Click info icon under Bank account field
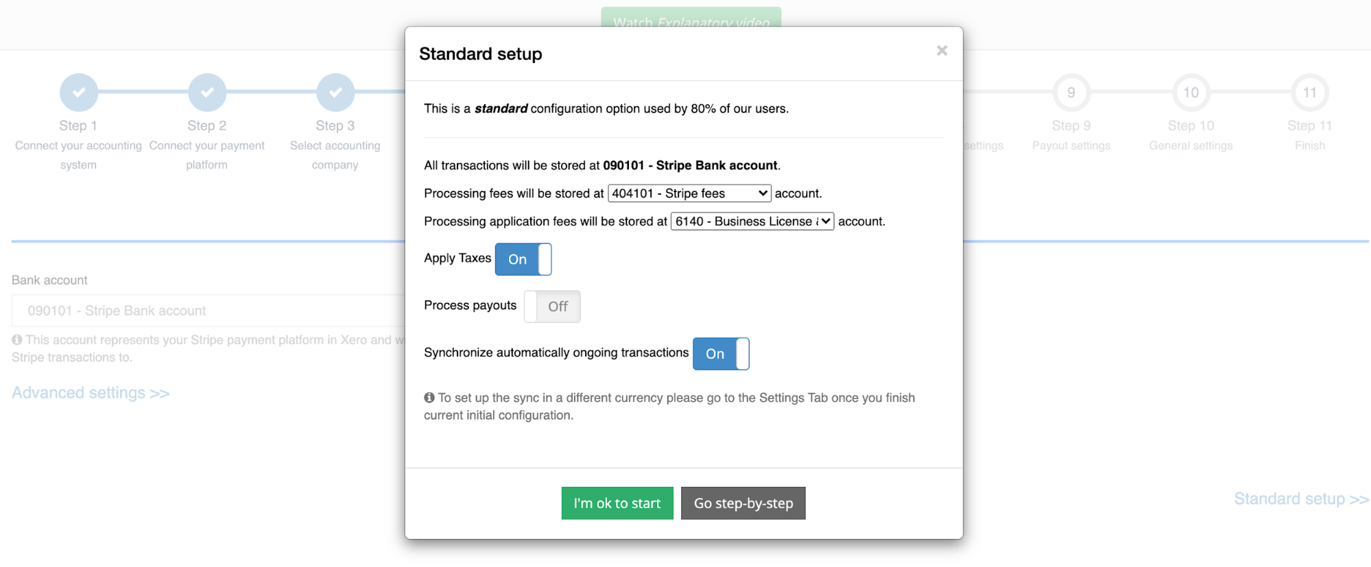Screen dimensions: 1371x567 pyautogui.click(x=17, y=339)
